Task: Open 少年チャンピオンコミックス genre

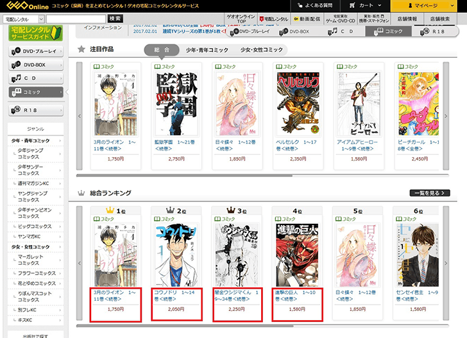Action: [x=35, y=213]
